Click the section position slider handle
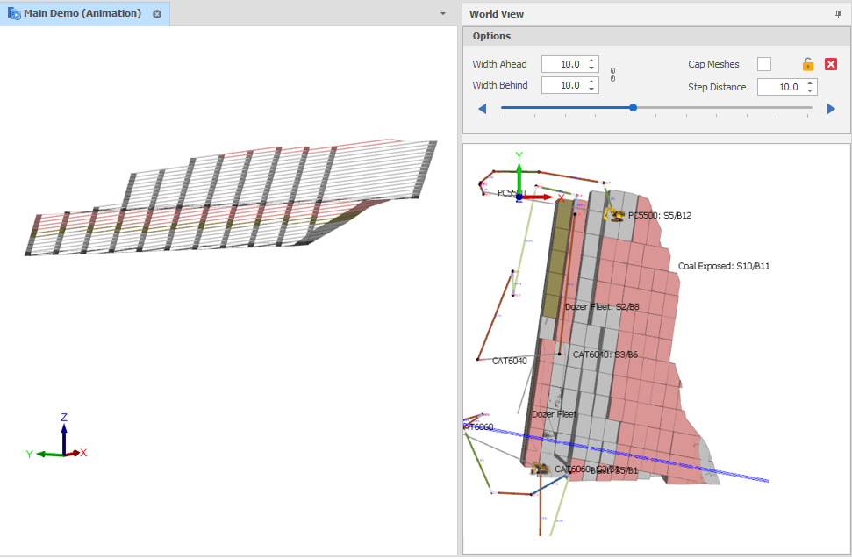Viewport: 852px width, 559px height. click(633, 108)
